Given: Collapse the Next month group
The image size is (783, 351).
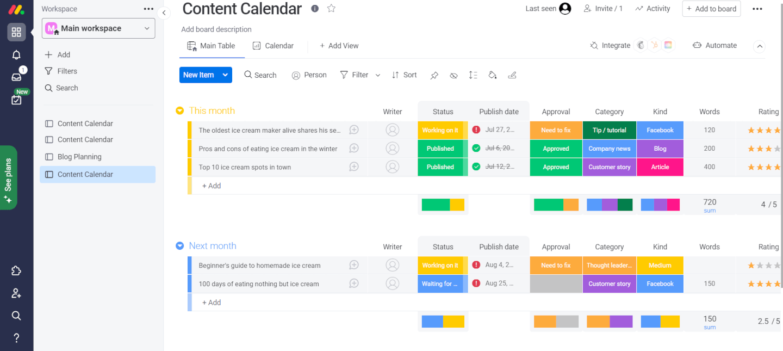Looking at the screenshot, I should [180, 246].
